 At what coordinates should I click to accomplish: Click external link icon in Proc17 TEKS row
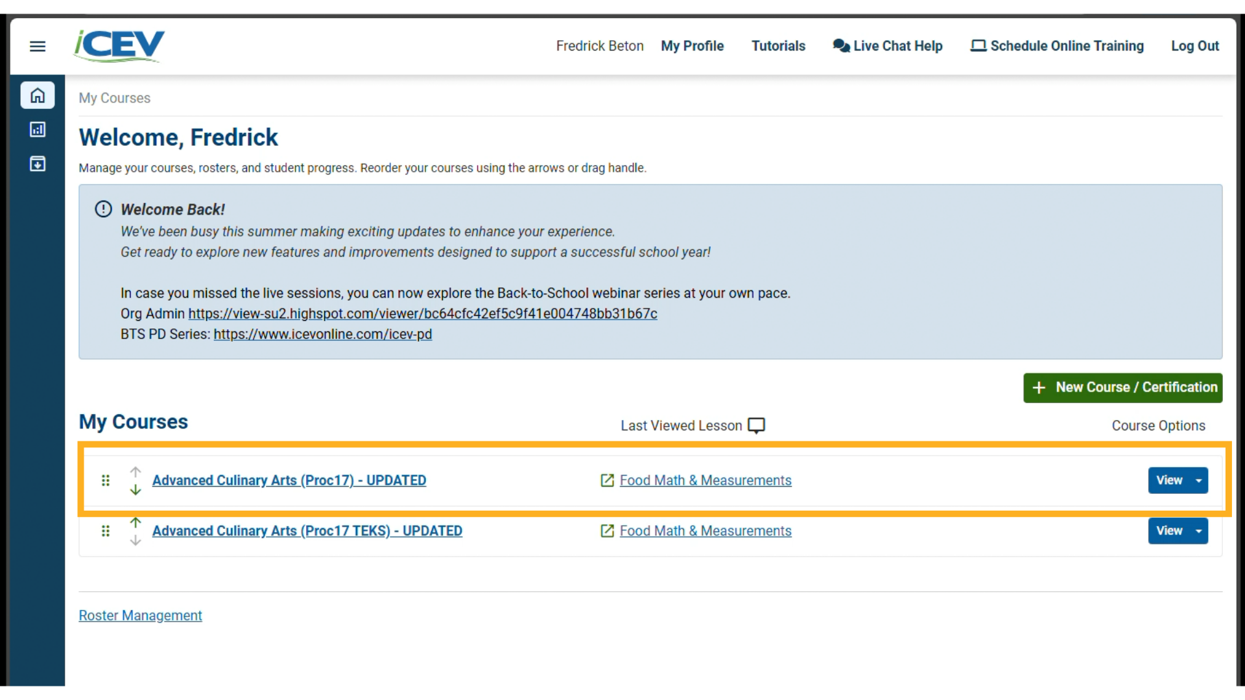click(607, 531)
